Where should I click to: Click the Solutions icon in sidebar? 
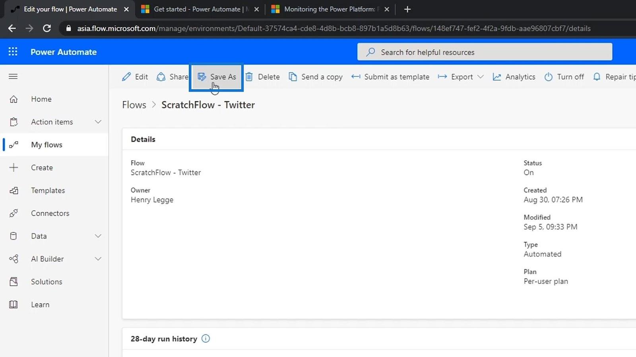[x=14, y=282]
